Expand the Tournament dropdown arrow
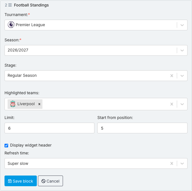Image resolution: width=192 pixels, height=191 pixels. [x=182, y=25]
